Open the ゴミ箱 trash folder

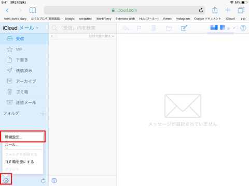(x=24, y=92)
